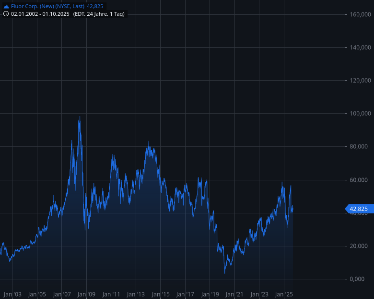Screen dimensions: 374x299
Task: Click the (EDT, 24 Jahre, 1 Tag) interval text
Action: (x=99, y=14)
